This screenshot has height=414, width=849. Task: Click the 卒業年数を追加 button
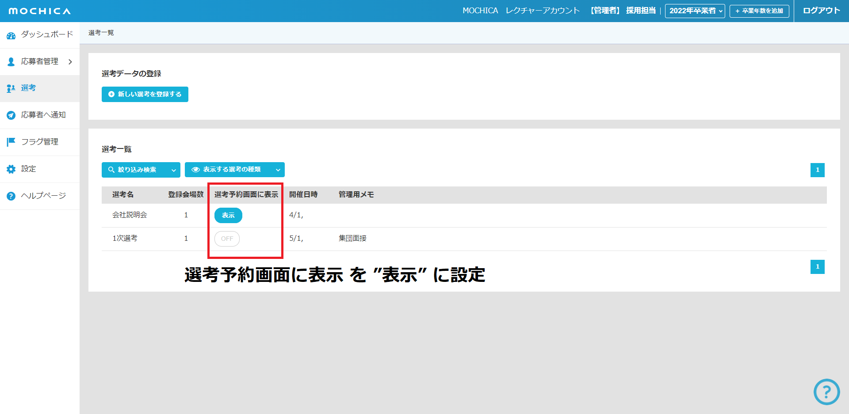tap(759, 11)
